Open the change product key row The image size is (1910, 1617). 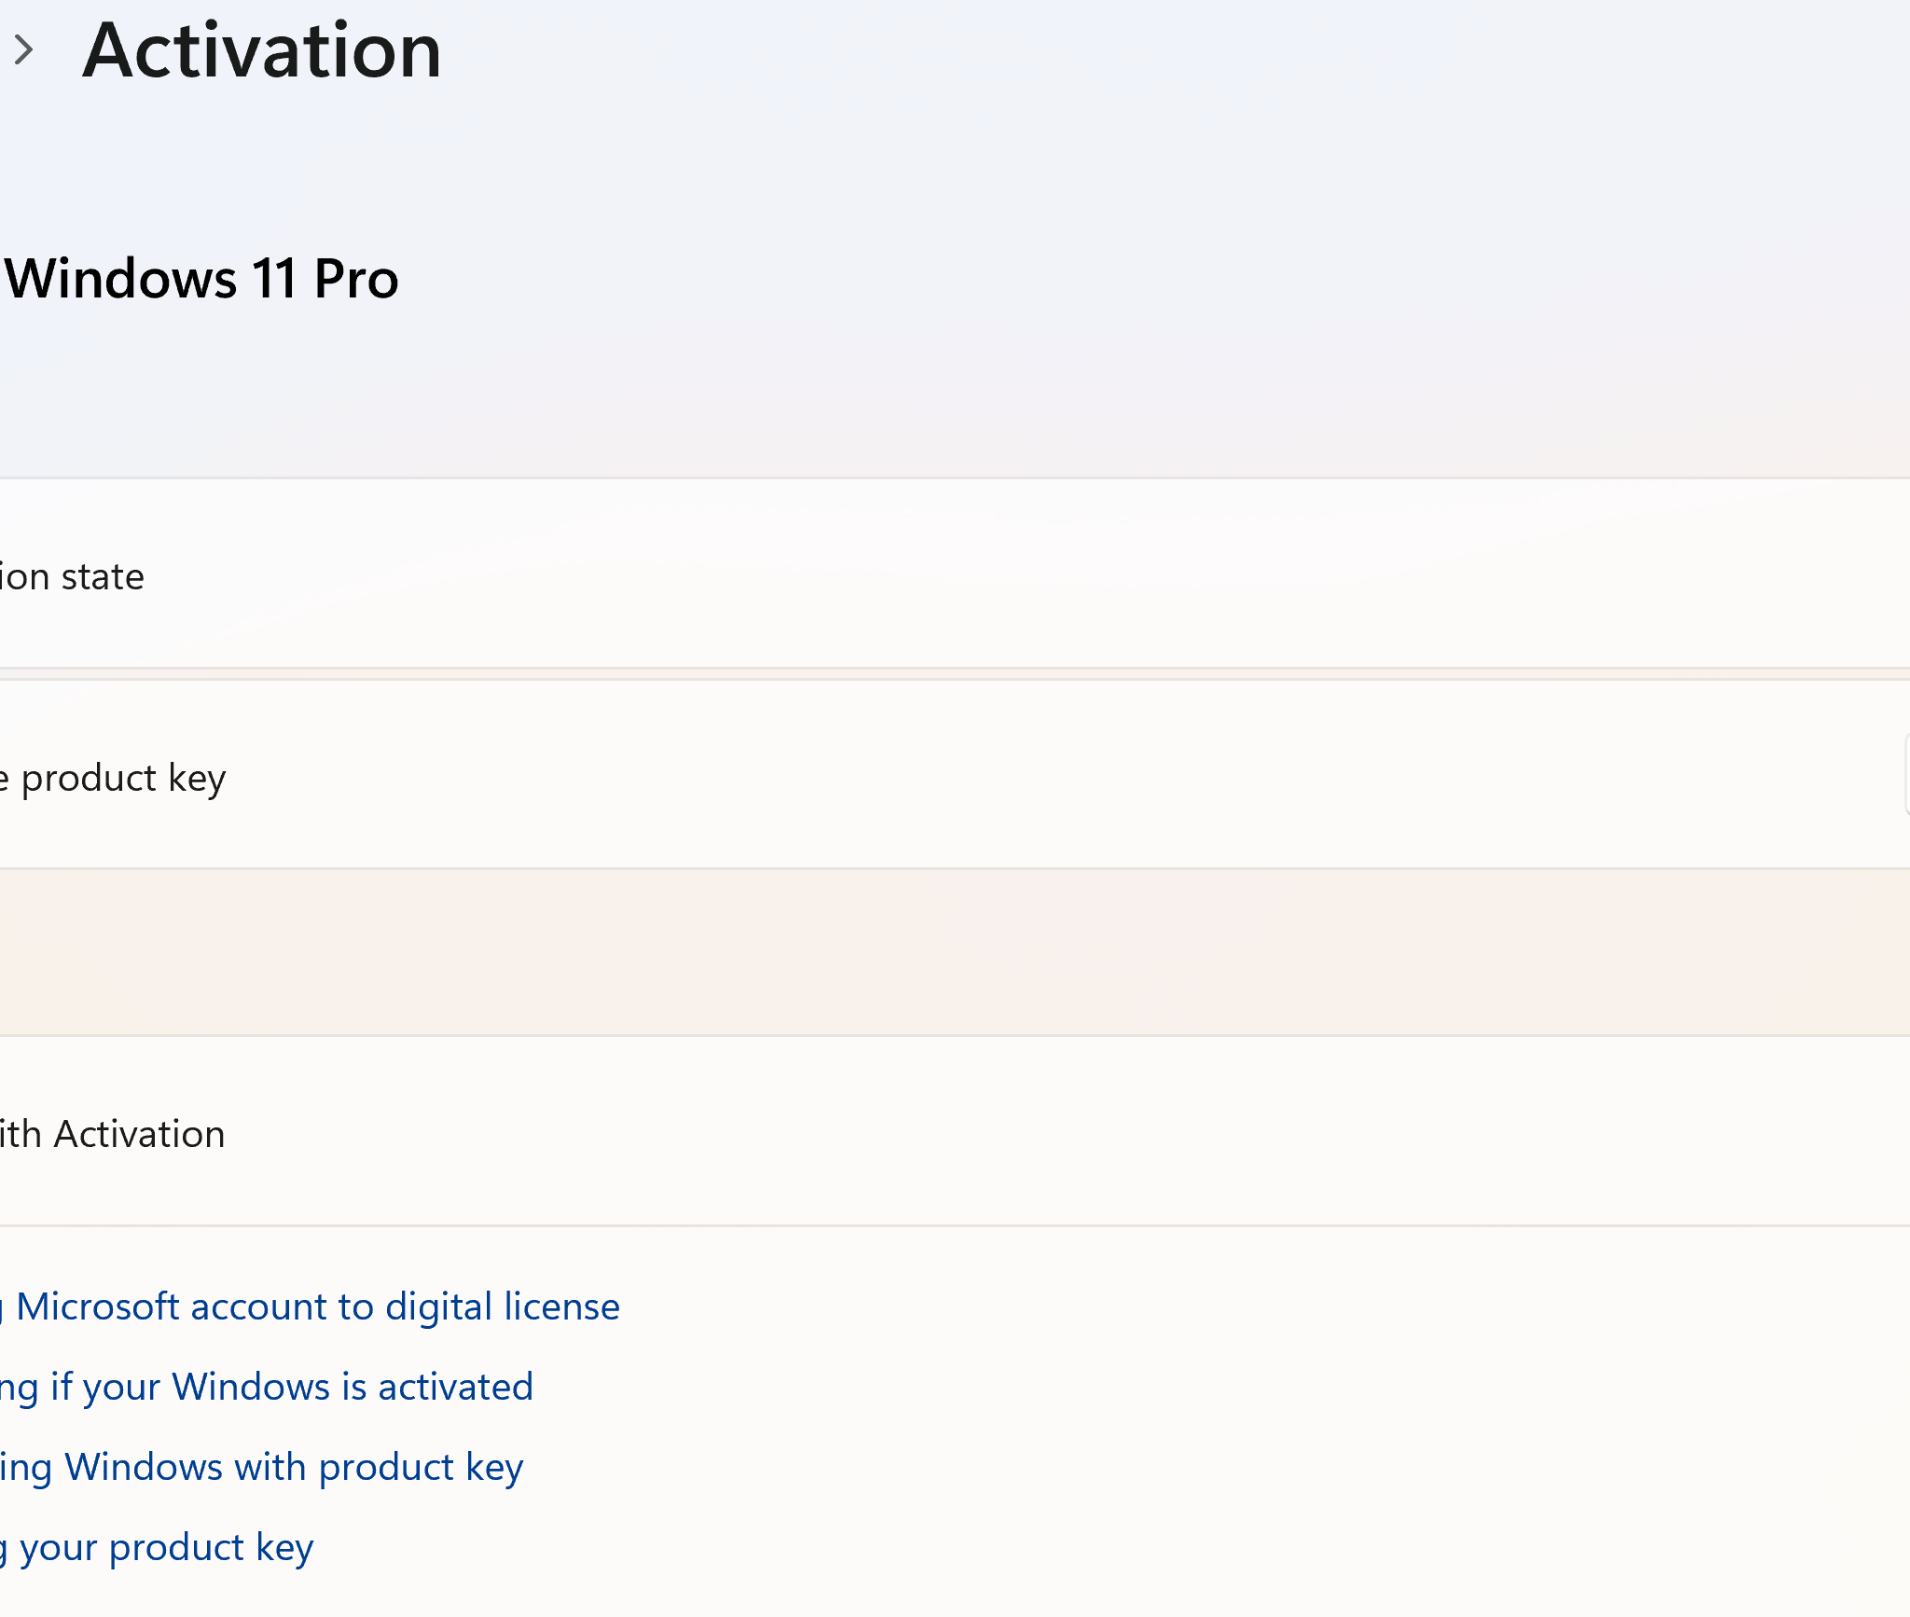pos(955,776)
